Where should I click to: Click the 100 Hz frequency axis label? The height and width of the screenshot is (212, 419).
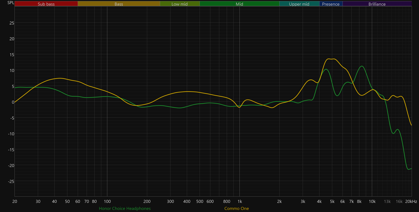107,201
